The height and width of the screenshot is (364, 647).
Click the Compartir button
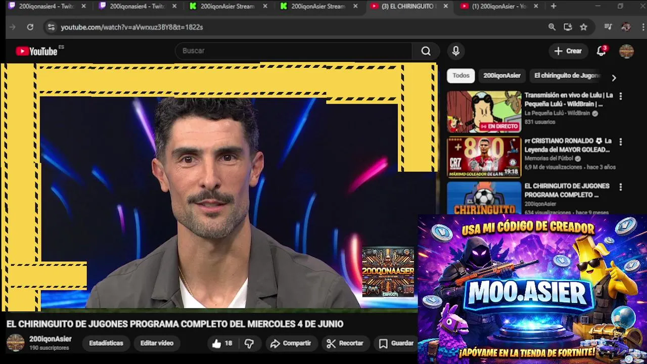click(x=291, y=343)
